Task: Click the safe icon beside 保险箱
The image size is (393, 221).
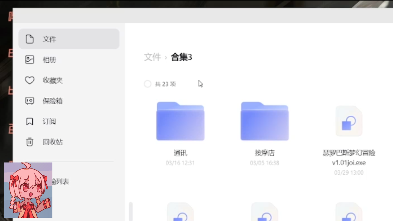Action: [29, 101]
